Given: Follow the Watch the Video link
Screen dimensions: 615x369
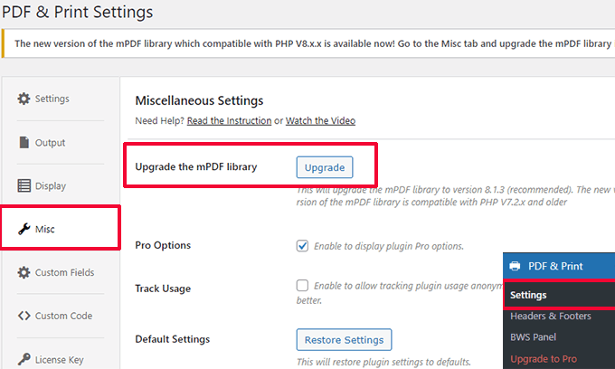Looking at the screenshot, I should 320,120.
